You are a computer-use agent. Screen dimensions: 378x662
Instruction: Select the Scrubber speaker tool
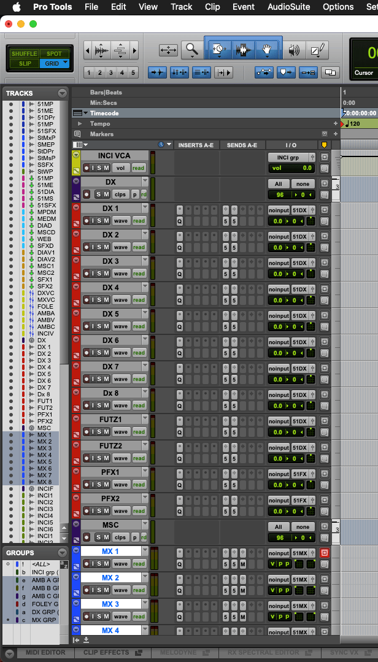pos(293,50)
